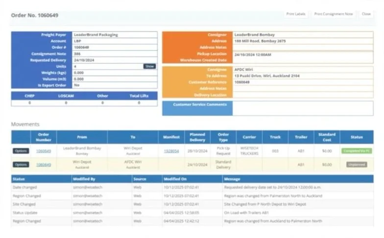Click the Volume (m3) field
The image size is (384, 238).
[x=115, y=79]
